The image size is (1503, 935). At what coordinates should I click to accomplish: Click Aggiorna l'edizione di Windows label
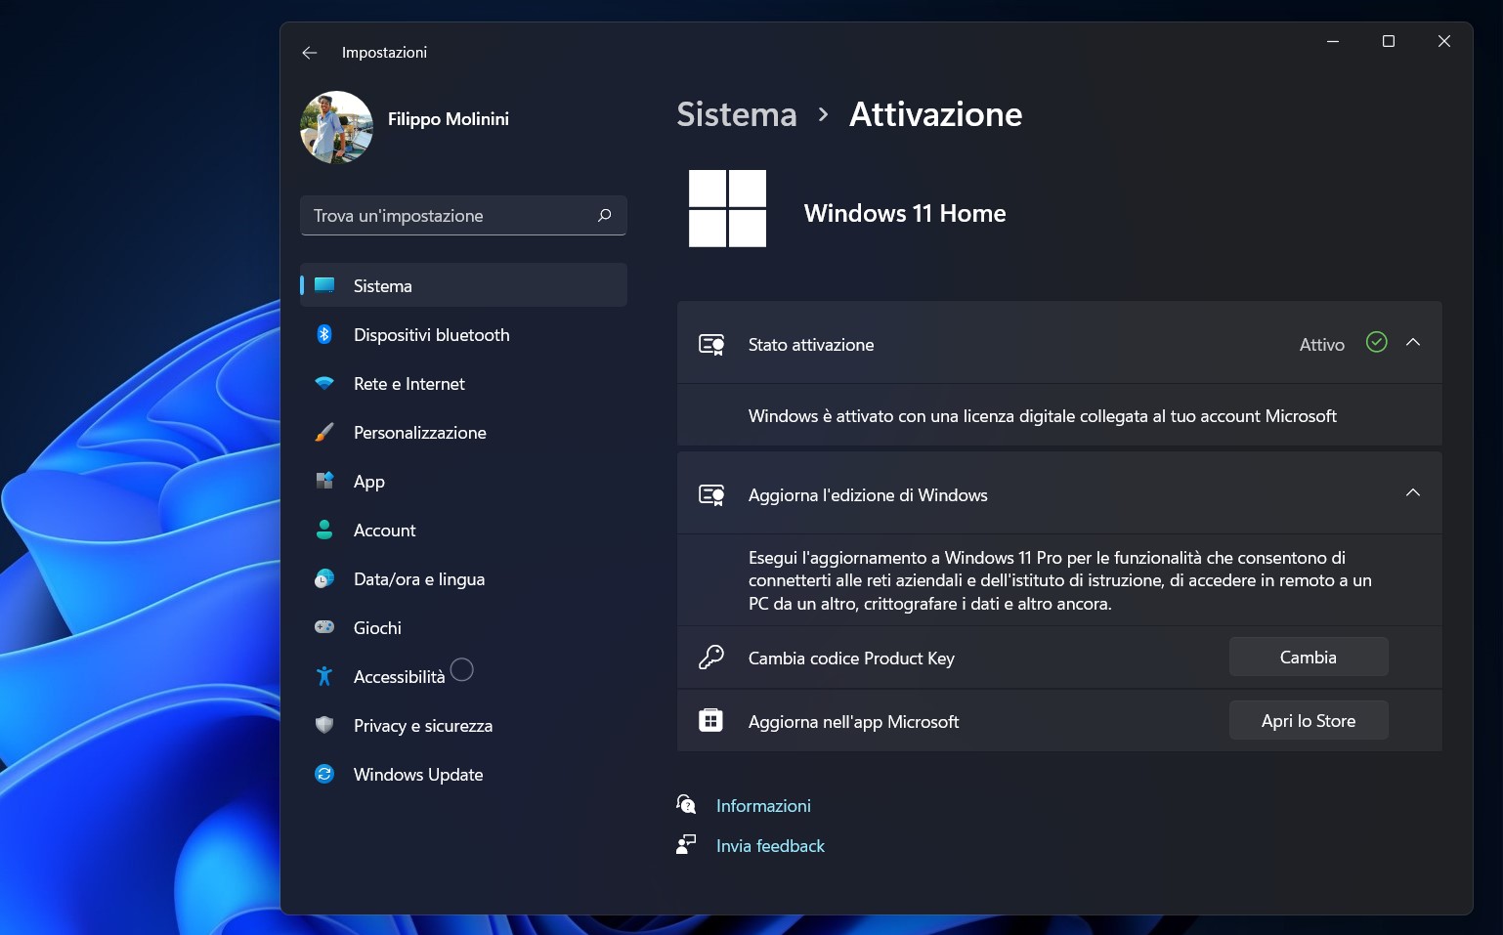(868, 495)
